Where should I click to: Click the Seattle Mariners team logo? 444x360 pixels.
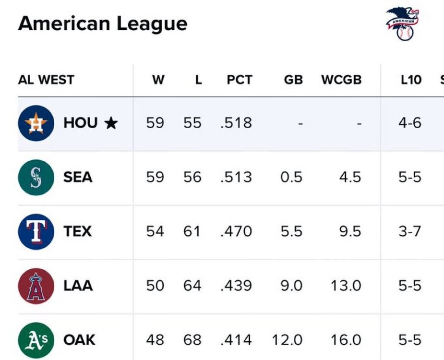click(36, 178)
